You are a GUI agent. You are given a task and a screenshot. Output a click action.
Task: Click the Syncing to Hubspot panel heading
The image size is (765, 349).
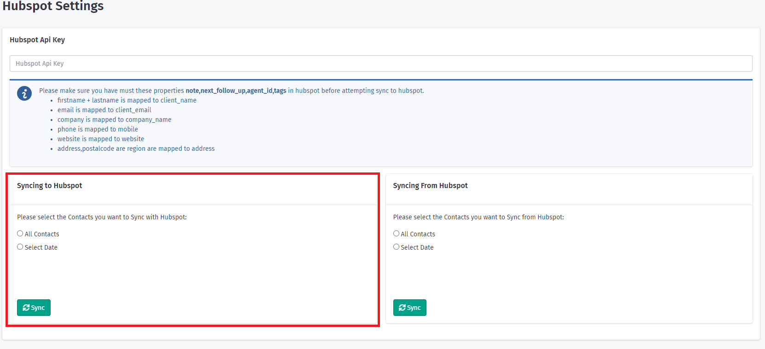(50, 186)
